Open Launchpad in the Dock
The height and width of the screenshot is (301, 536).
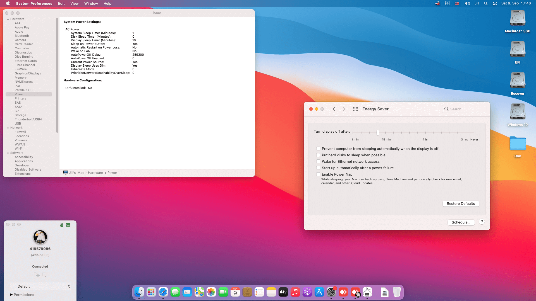[151, 292]
